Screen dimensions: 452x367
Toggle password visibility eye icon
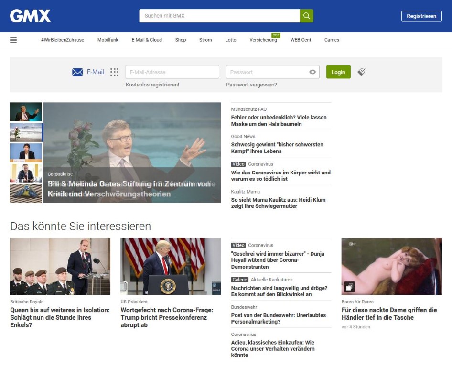point(312,72)
